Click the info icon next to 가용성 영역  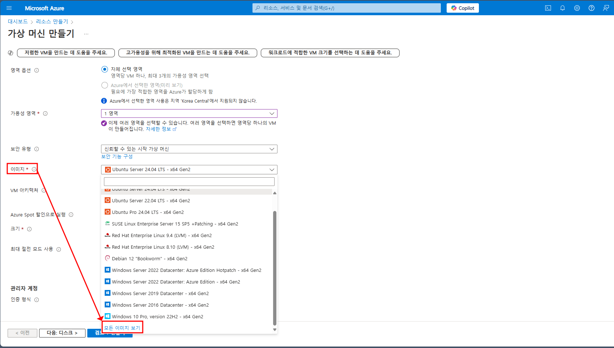(45, 113)
